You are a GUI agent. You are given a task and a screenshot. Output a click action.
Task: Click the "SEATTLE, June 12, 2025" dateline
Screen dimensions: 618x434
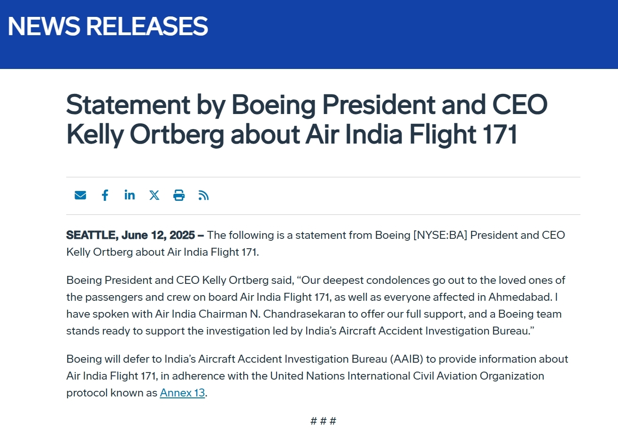pyautogui.click(x=131, y=235)
